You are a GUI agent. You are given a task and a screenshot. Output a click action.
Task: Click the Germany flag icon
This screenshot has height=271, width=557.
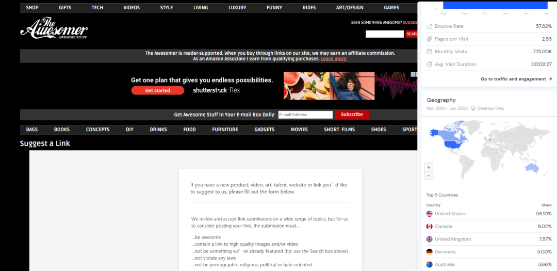click(430, 252)
